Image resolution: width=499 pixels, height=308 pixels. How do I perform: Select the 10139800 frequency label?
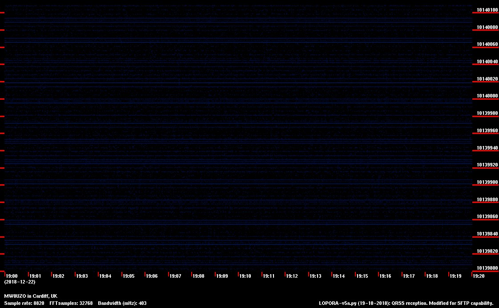pos(487,268)
